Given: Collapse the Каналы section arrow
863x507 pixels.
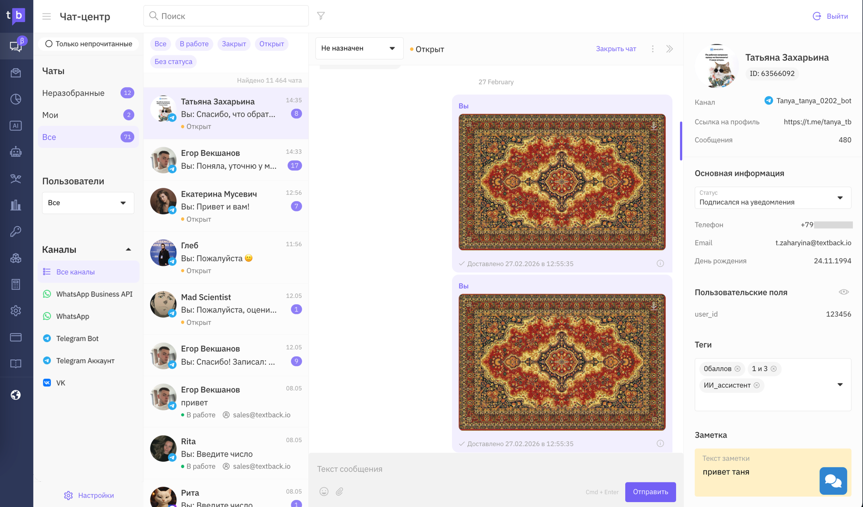Looking at the screenshot, I should pos(128,249).
